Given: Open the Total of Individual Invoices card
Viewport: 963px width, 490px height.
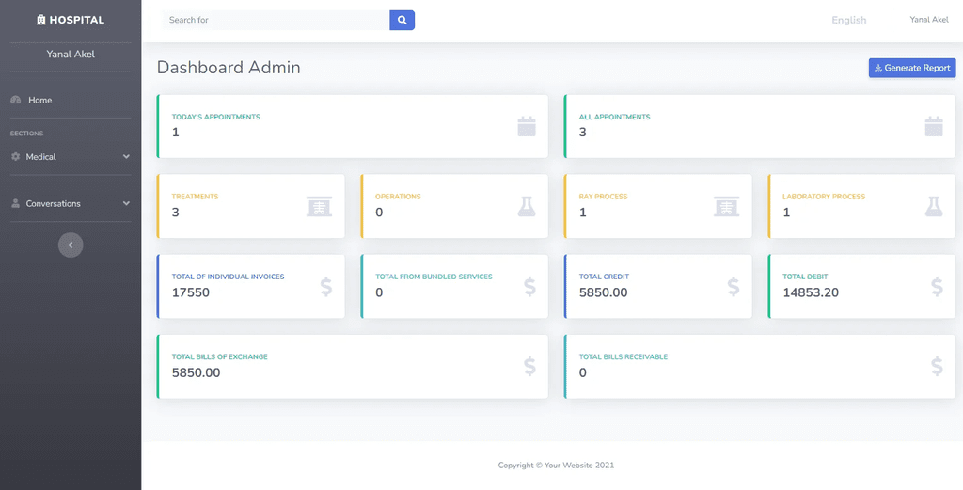Looking at the screenshot, I should click(x=250, y=286).
